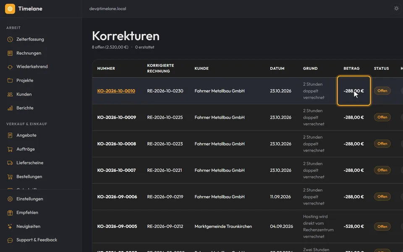Viewport: 403px width, 252px height.
Task: Click the Timelane brand name
Action: tap(30, 9)
